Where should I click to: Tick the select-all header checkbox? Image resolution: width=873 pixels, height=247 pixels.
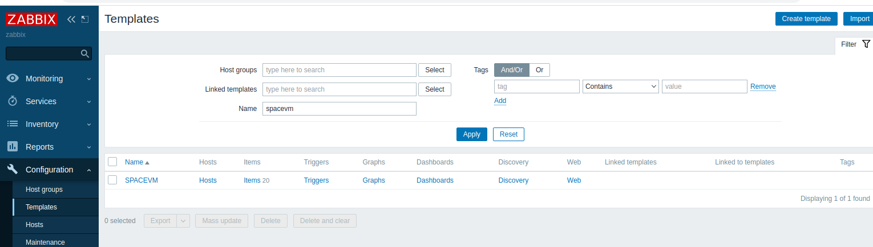coord(112,162)
